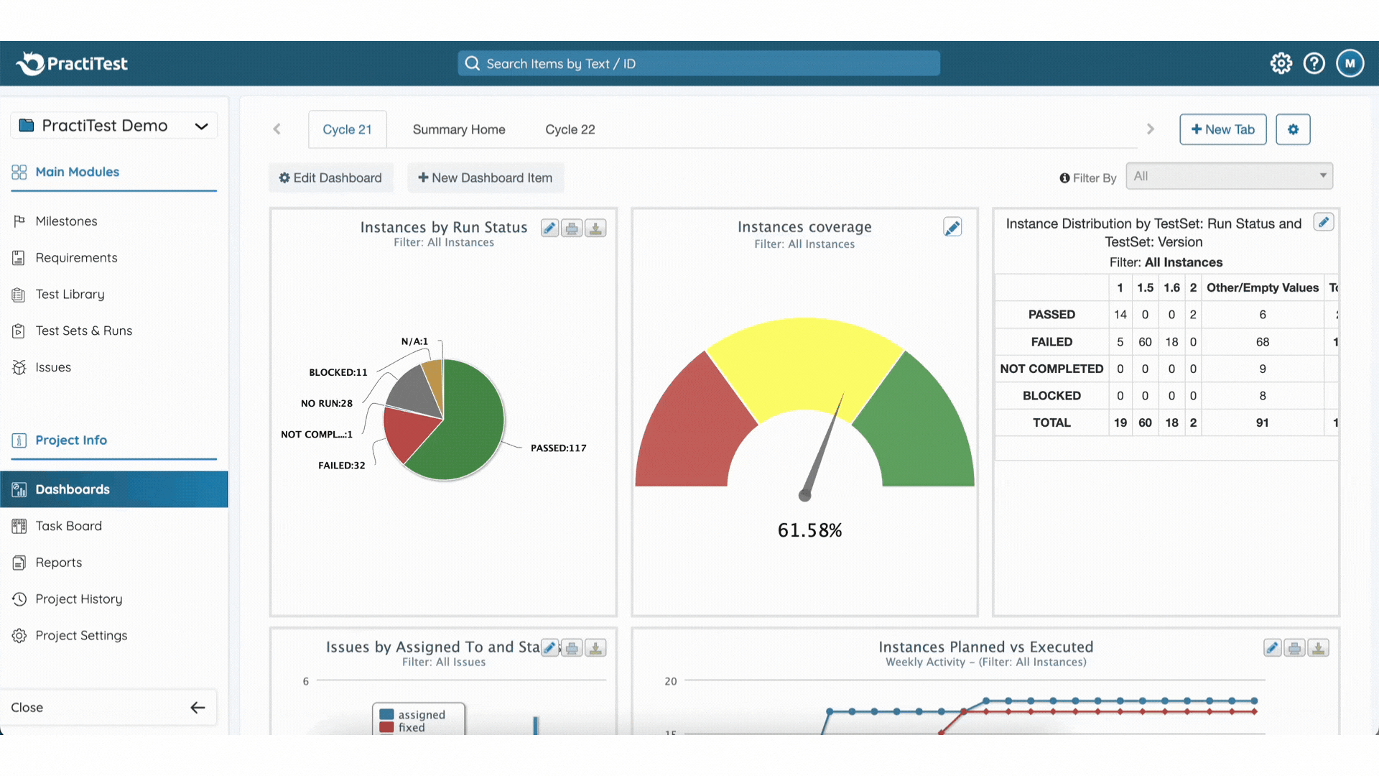Open Test Sets & Runs in sidebar
This screenshot has height=776, width=1379.
(x=83, y=331)
